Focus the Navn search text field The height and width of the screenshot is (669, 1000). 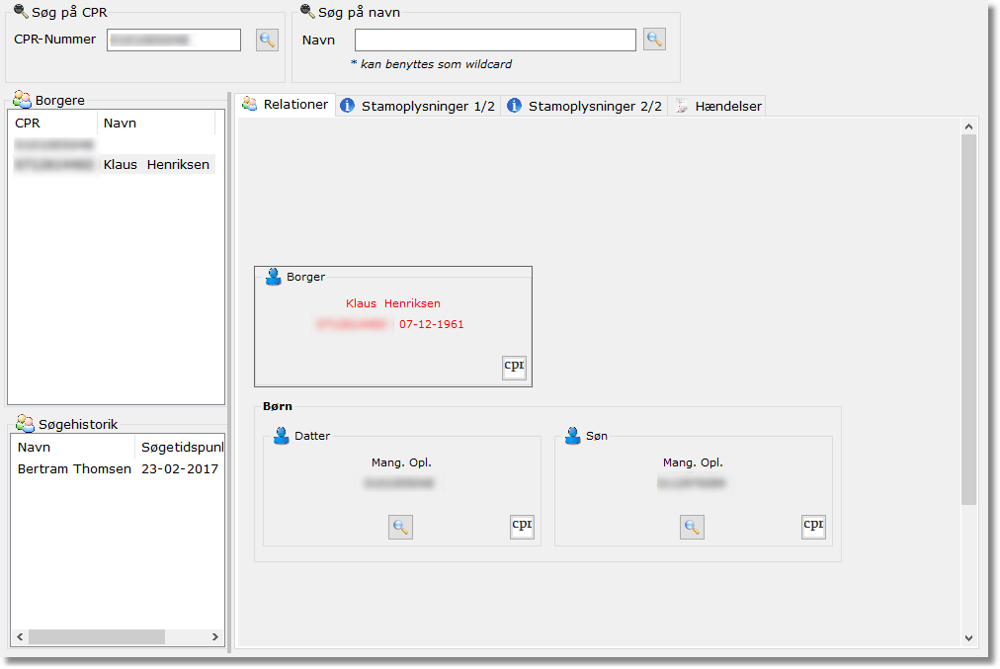495,40
